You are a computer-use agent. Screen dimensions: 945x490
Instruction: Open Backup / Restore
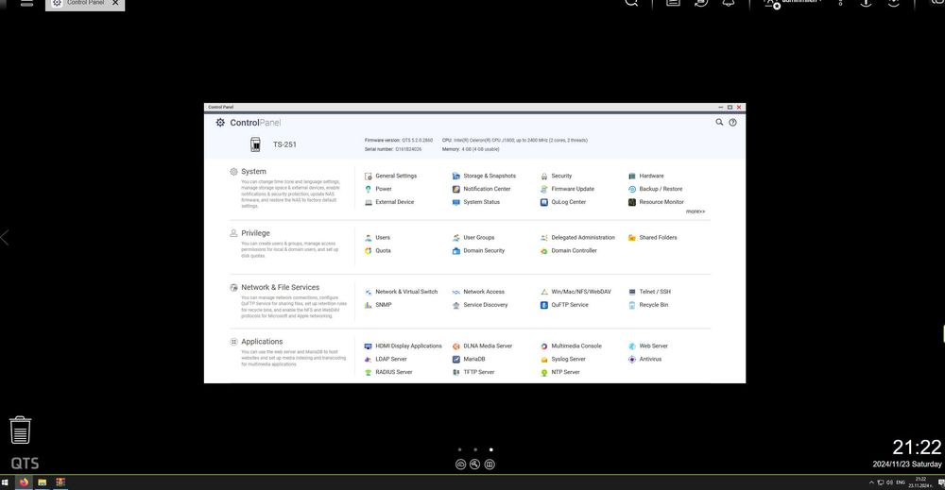655,189
